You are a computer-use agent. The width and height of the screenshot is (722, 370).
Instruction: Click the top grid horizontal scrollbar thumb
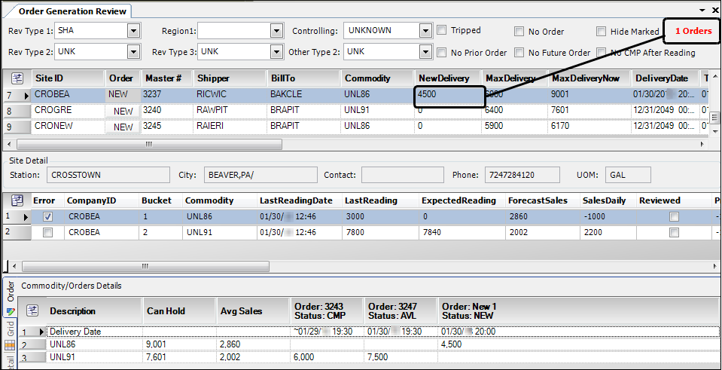tap(148, 144)
